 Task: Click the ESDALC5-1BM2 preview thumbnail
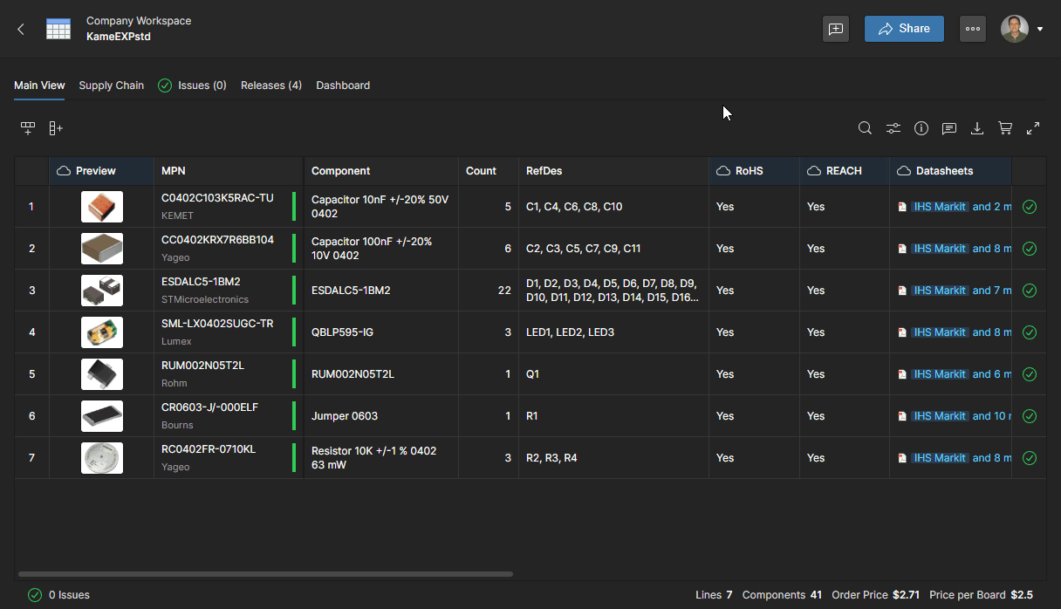click(x=102, y=291)
